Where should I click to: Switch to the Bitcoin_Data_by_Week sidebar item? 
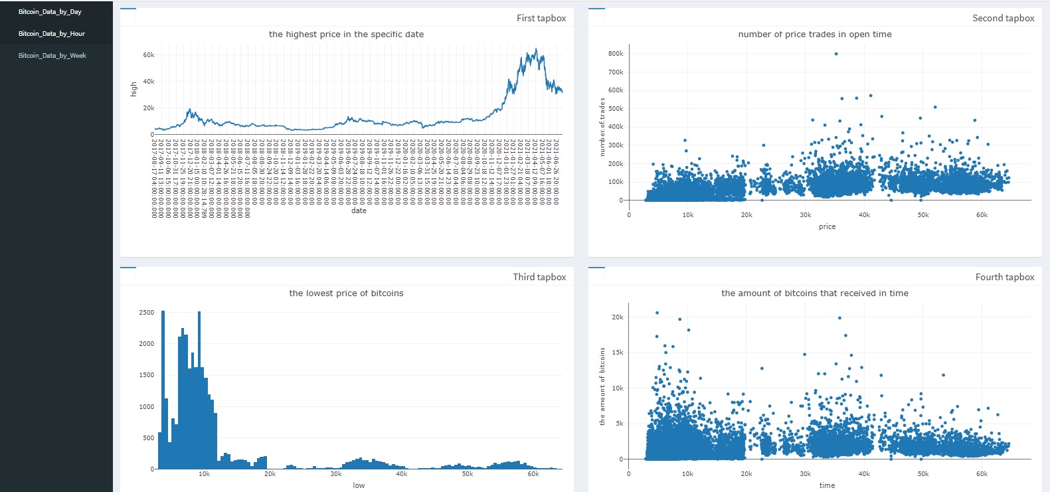coord(52,56)
